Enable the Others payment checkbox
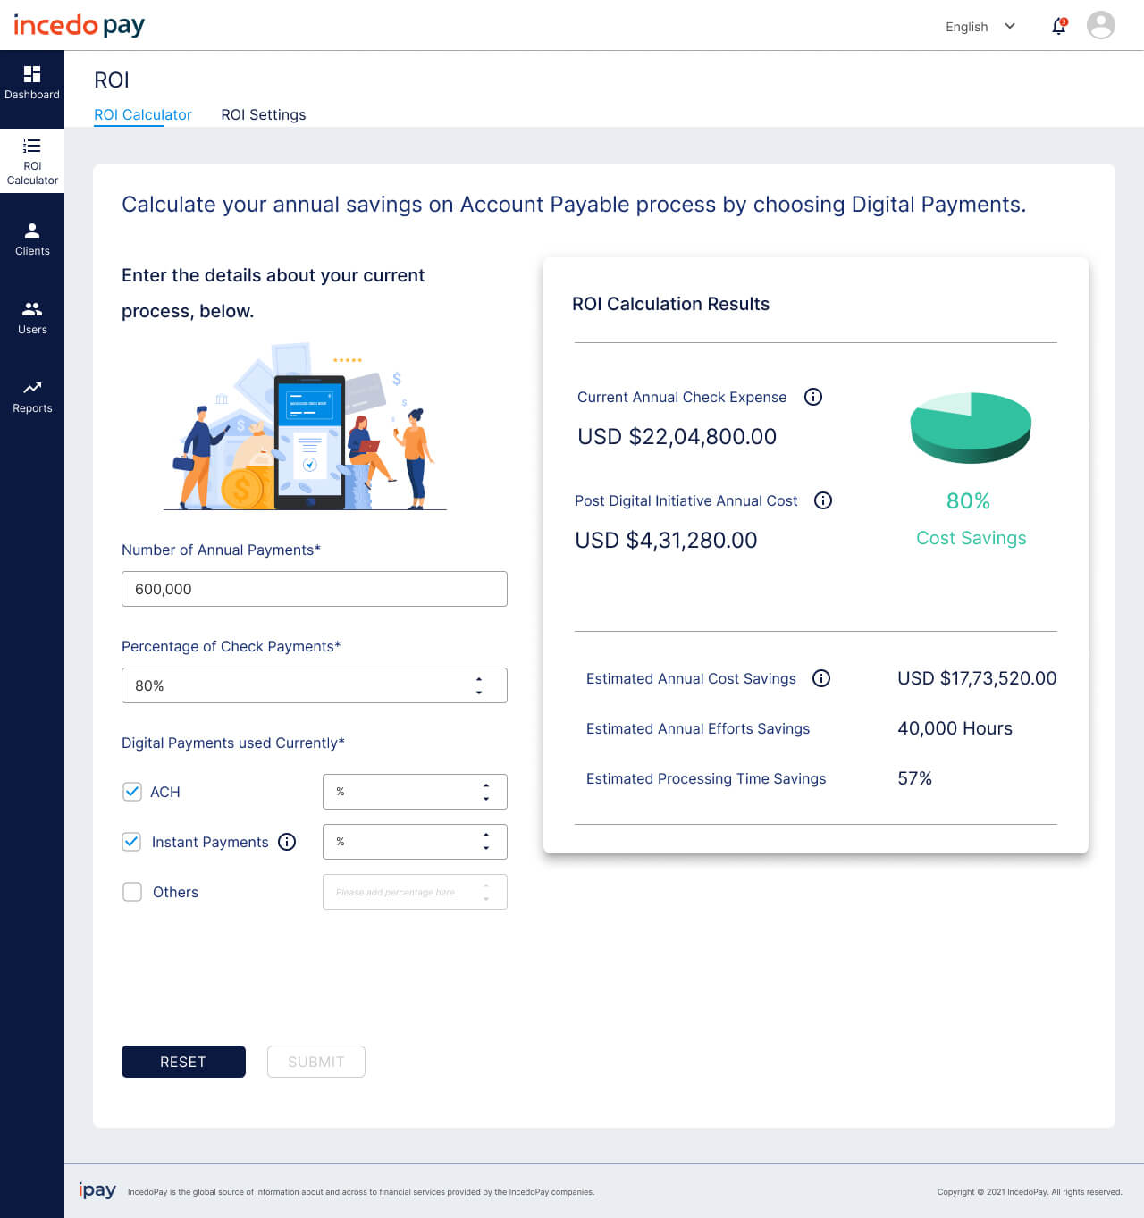 tap(131, 892)
